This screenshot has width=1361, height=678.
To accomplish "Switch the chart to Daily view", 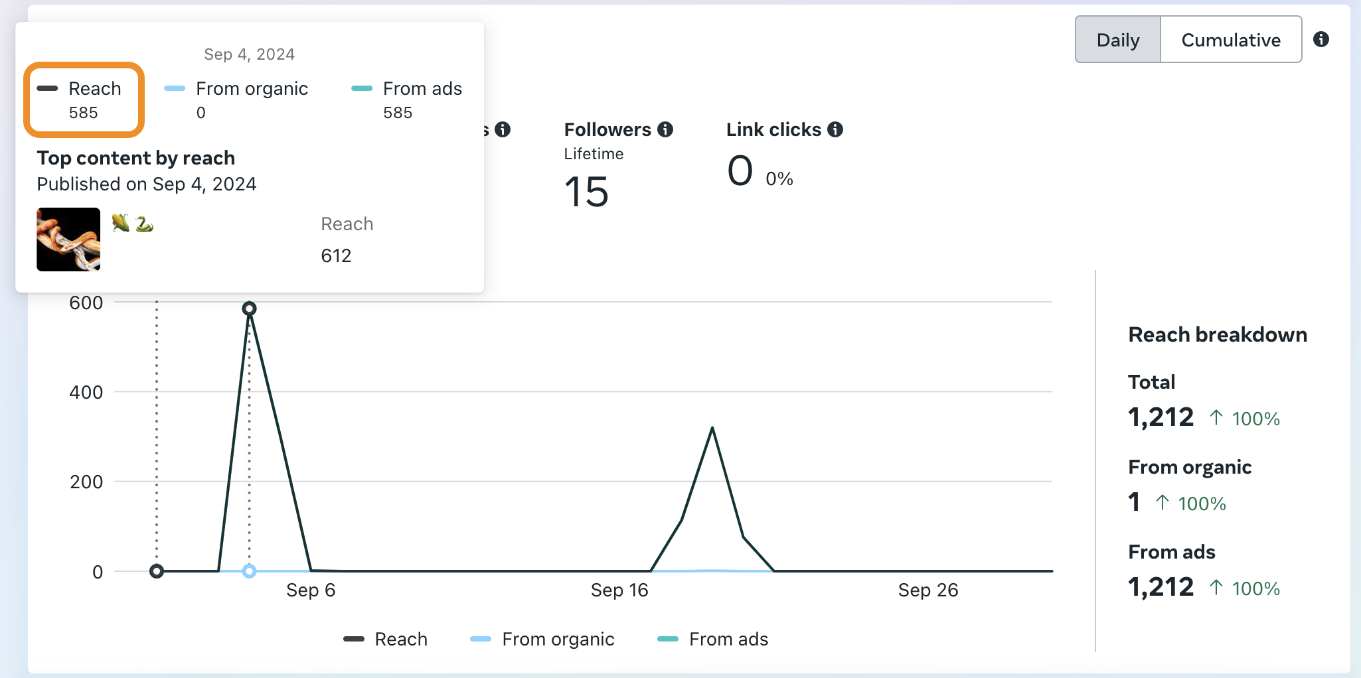I will click(1118, 40).
